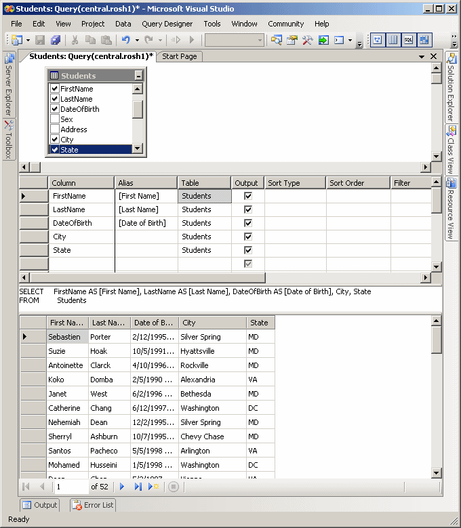Go to first record in results
461x528 pixels.
[x=26, y=487]
